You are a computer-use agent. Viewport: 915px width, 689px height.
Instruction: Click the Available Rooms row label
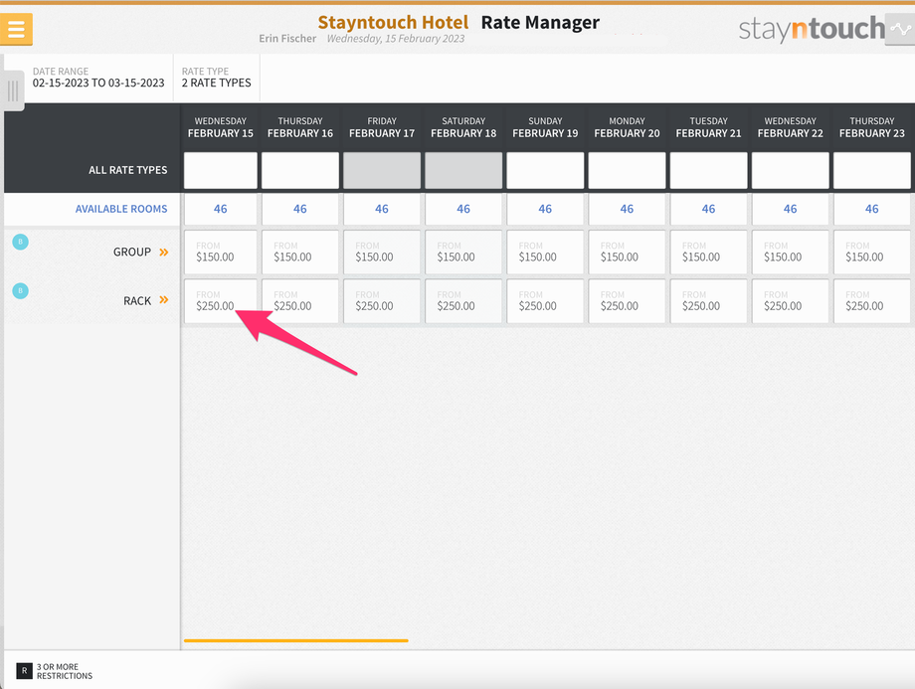tap(121, 209)
